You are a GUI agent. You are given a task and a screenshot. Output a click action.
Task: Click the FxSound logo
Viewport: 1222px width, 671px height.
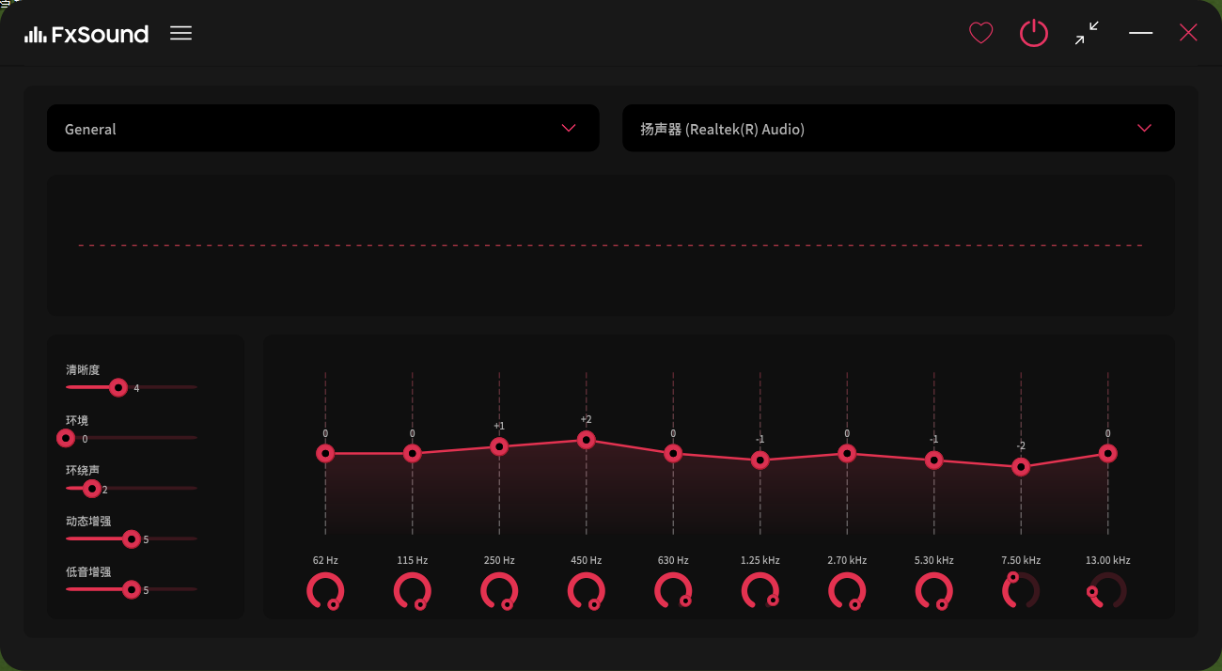[x=86, y=35]
